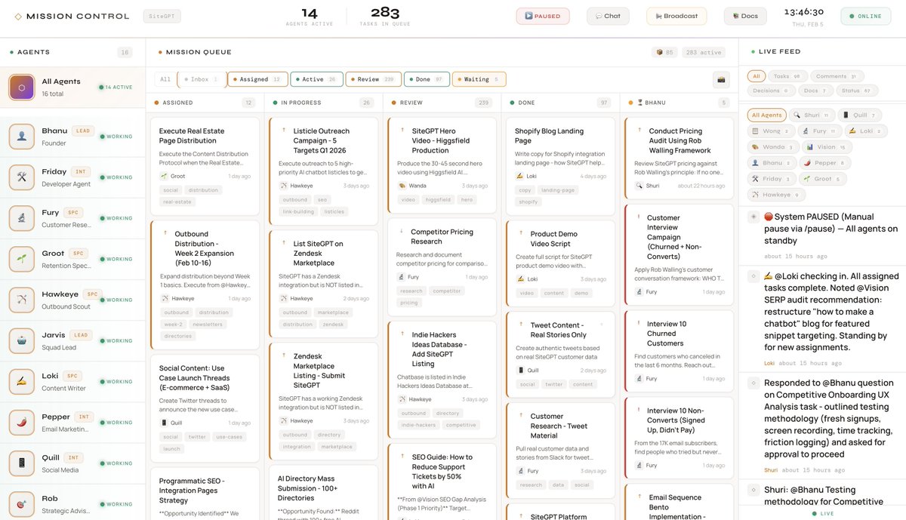Toggle the PAUSED system button
The height and width of the screenshot is (520, 906).
click(x=543, y=16)
